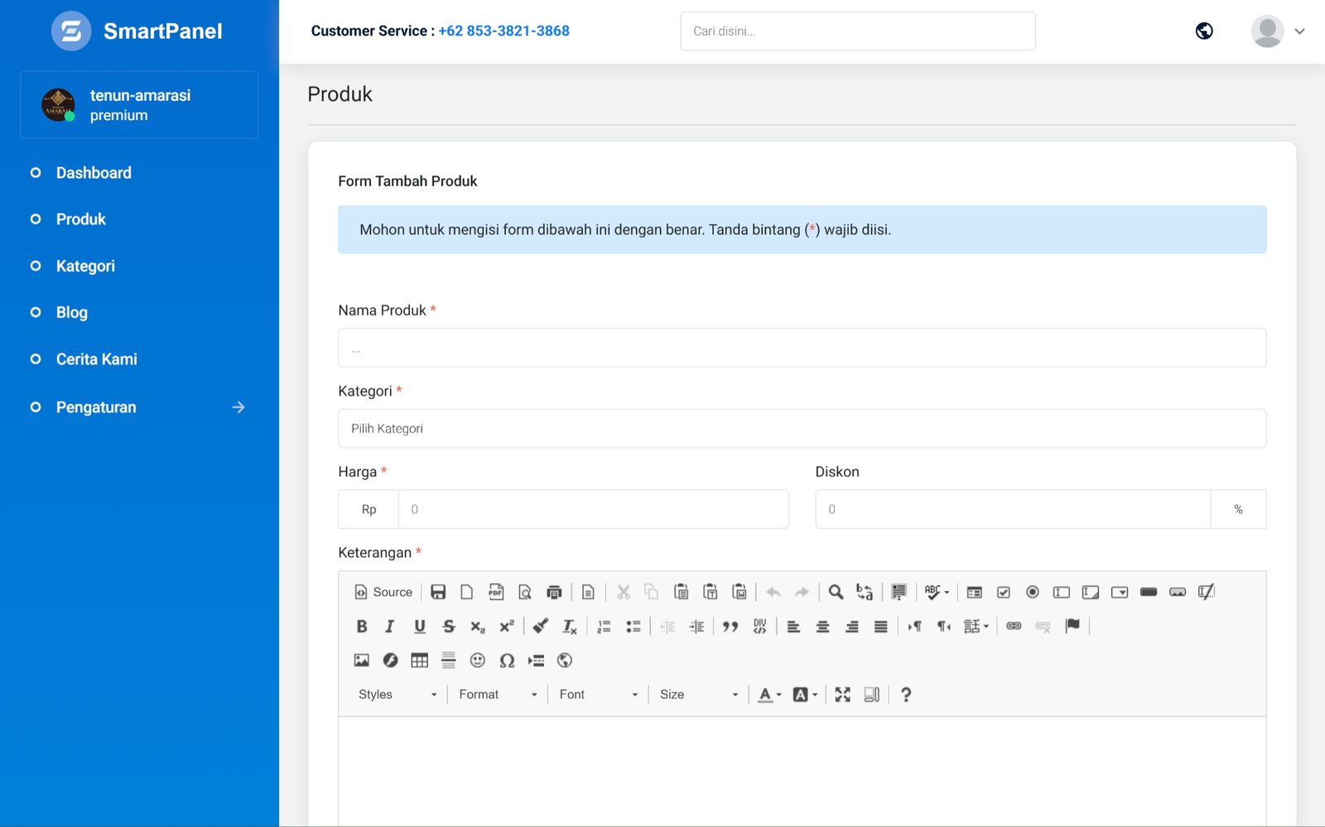This screenshot has width=1325, height=827.
Task: Click the New Page icon in editor toolbar
Action: (467, 592)
